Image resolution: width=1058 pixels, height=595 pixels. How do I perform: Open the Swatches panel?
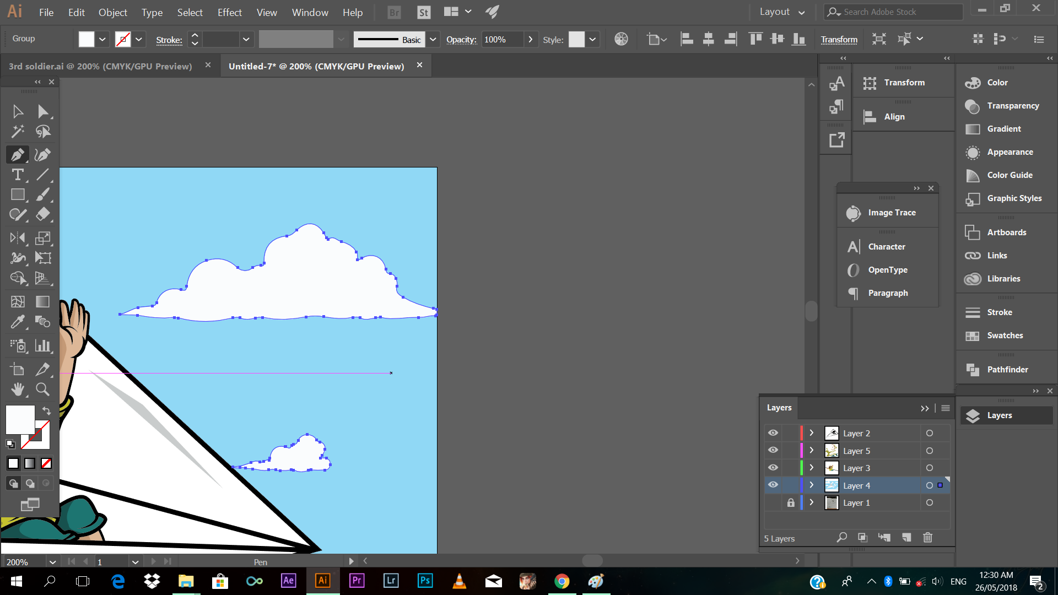1005,336
